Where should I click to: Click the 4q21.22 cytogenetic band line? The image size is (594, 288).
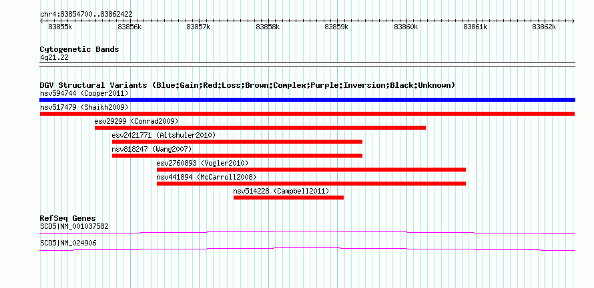(307, 65)
